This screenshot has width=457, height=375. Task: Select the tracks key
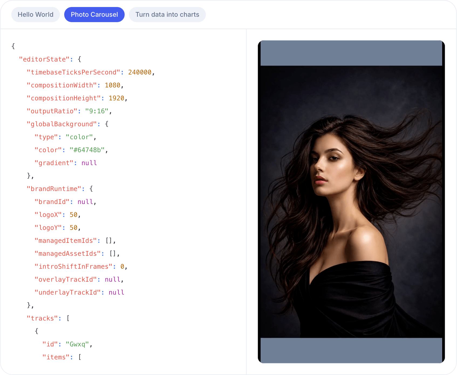tap(42, 318)
